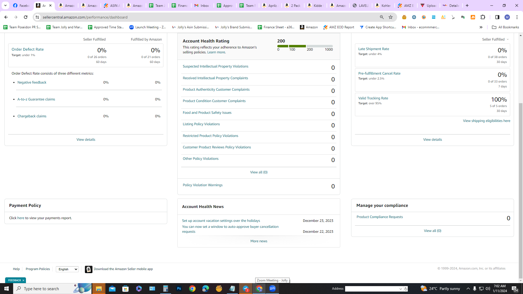Open Suspected Intellectual Property Violations

pyautogui.click(x=215, y=66)
